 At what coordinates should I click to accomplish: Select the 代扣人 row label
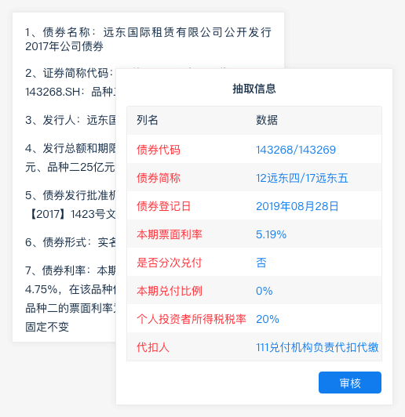(x=153, y=347)
